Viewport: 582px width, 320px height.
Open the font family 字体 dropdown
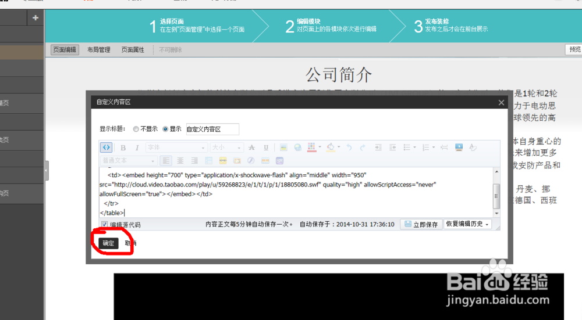click(x=176, y=148)
